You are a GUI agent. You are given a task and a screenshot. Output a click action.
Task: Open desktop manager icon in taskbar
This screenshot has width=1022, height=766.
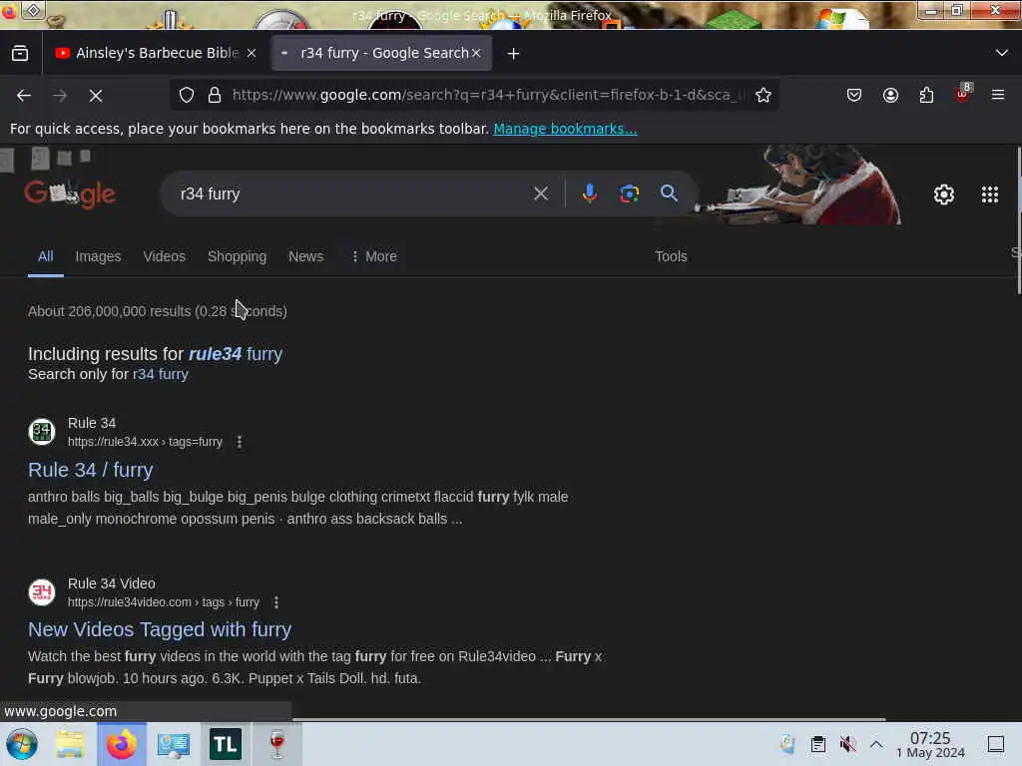point(174,744)
